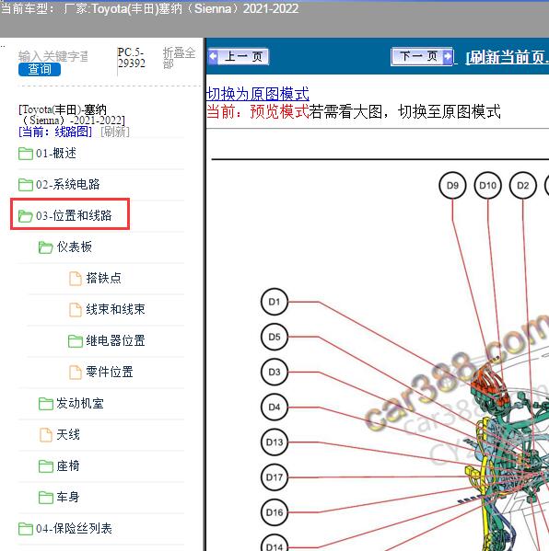
Task: Click the 01-概述 folder icon
Action: tap(26, 154)
